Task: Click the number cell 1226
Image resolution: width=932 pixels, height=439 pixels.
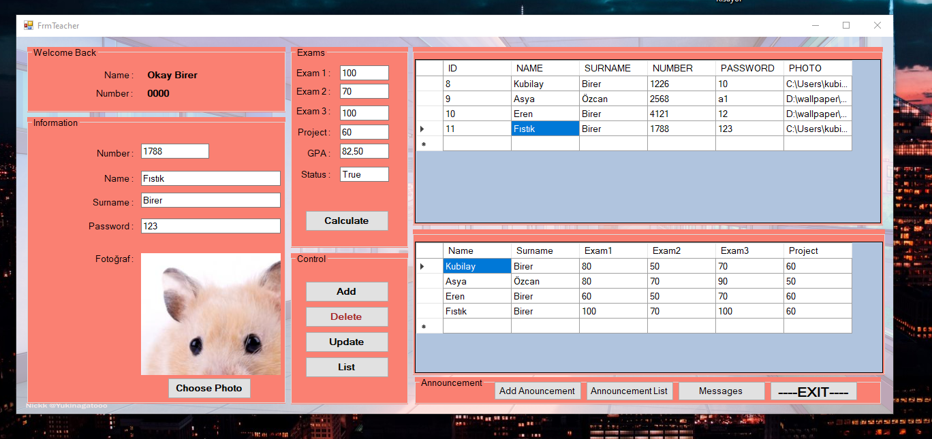Action: point(681,84)
